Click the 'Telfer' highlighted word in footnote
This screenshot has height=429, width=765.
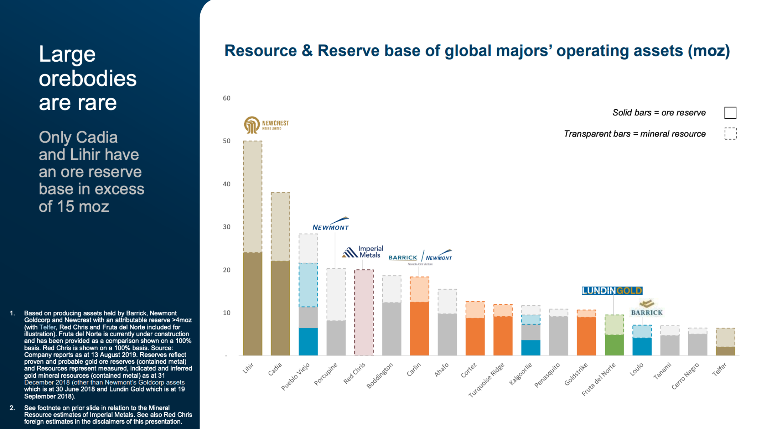[x=47, y=327]
